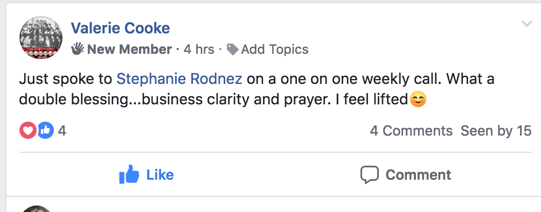Viewport: 541px width, 212px height.
Task: Click the blue thumbs-up reaction icon
Action: [x=45, y=130]
